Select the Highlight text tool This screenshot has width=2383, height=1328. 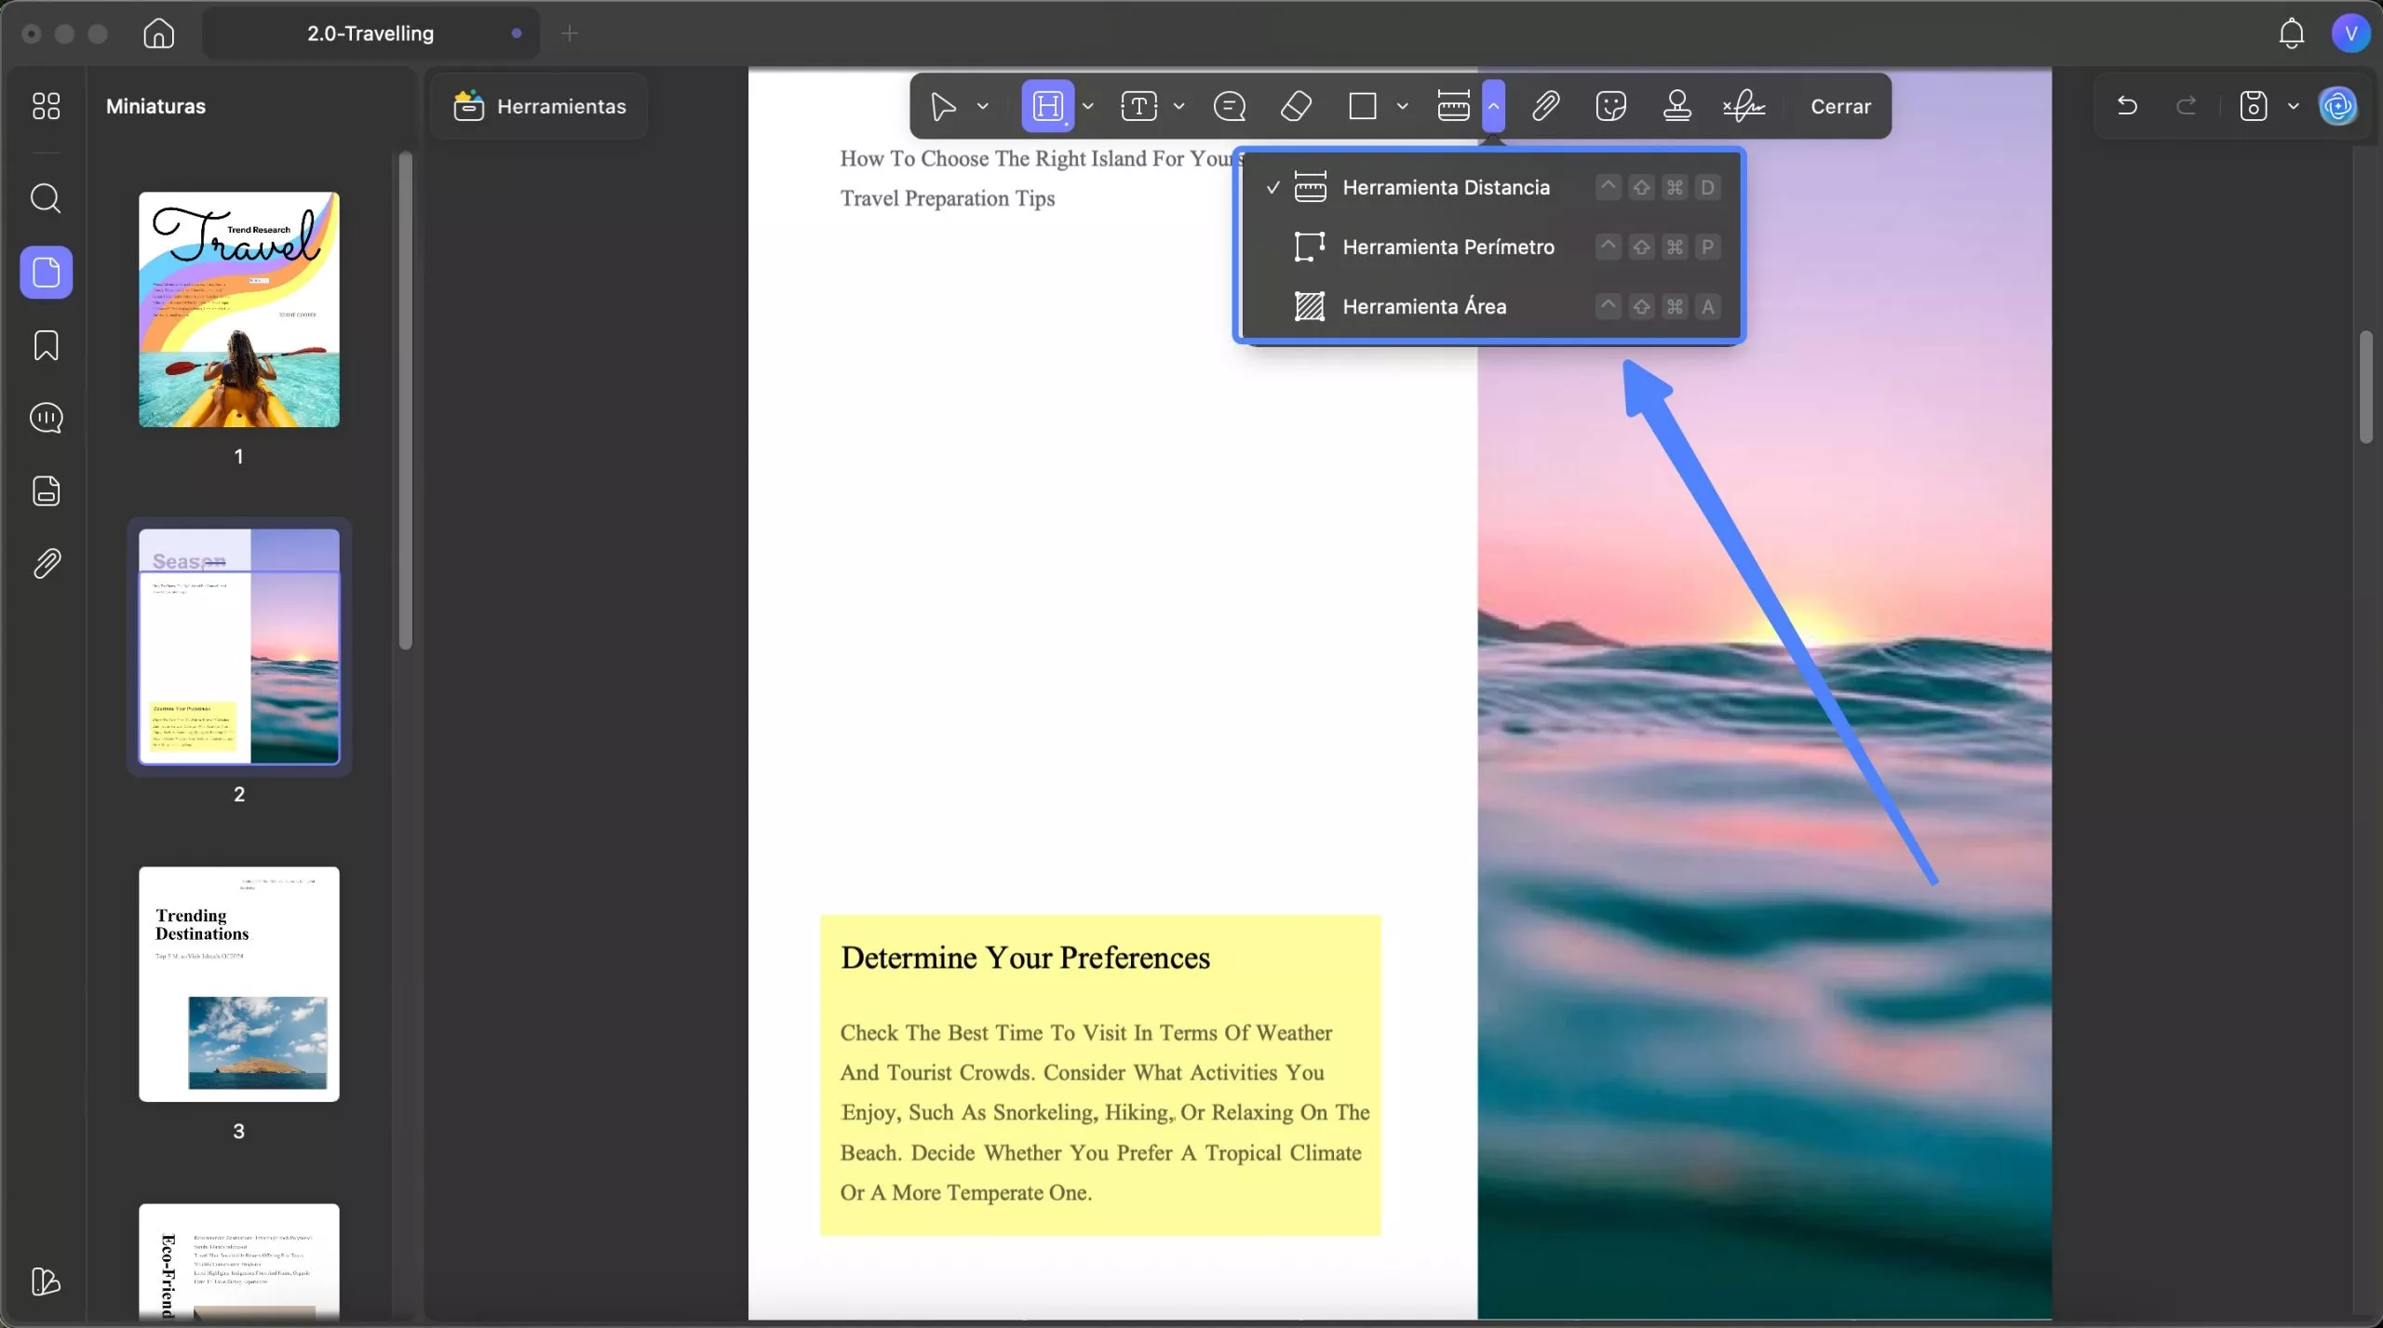coord(1048,106)
